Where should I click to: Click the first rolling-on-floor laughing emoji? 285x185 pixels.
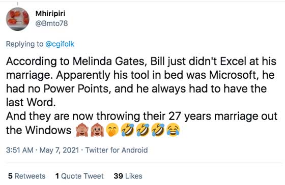pyautogui.click(x=128, y=130)
